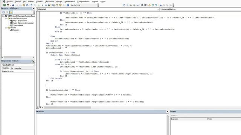
Task: Open the Edición menu
Action: 18,1
